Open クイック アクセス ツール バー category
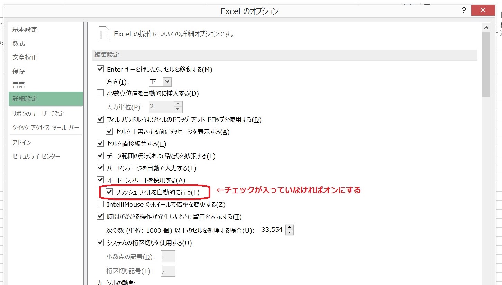Image resolution: width=502 pixels, height=285 pixels. pos(46,128)
